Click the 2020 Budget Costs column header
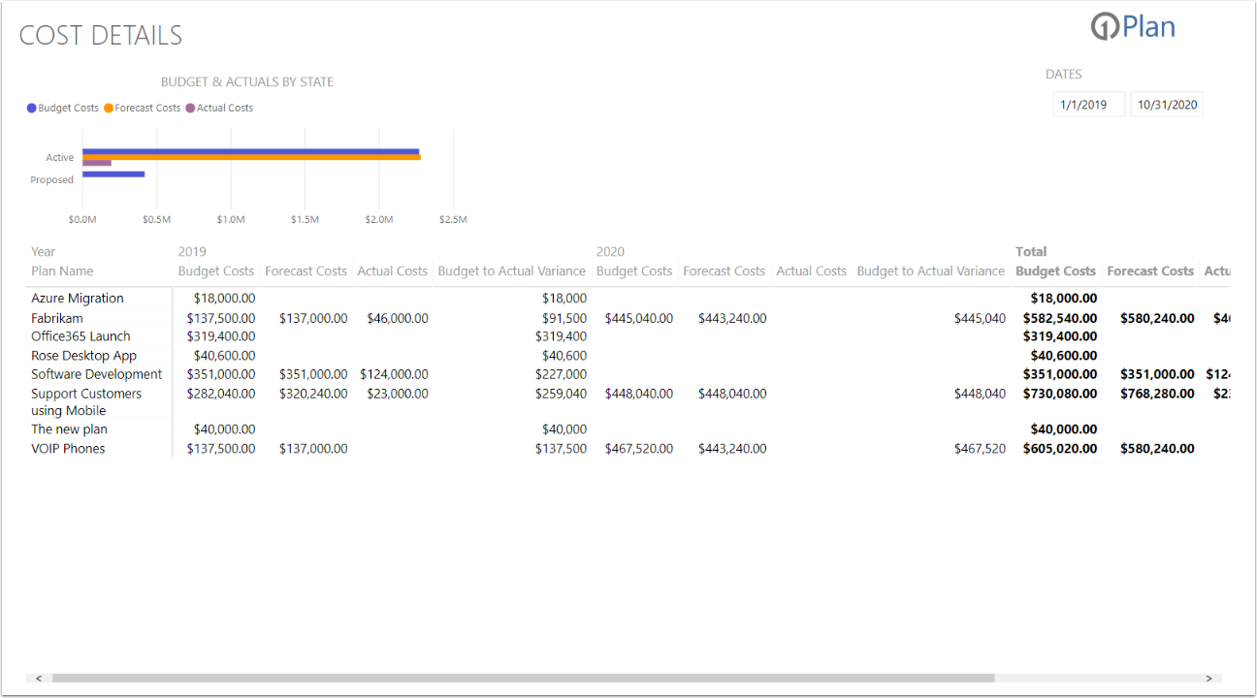The height and width of the screenshot is (698, 1257). 634,271
